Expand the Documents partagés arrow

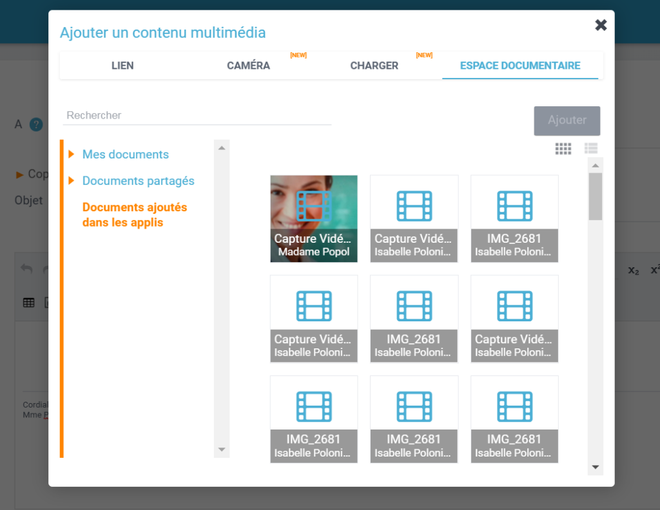coord(72,181)
